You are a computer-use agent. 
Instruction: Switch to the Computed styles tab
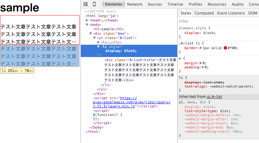tap(204, 13)
